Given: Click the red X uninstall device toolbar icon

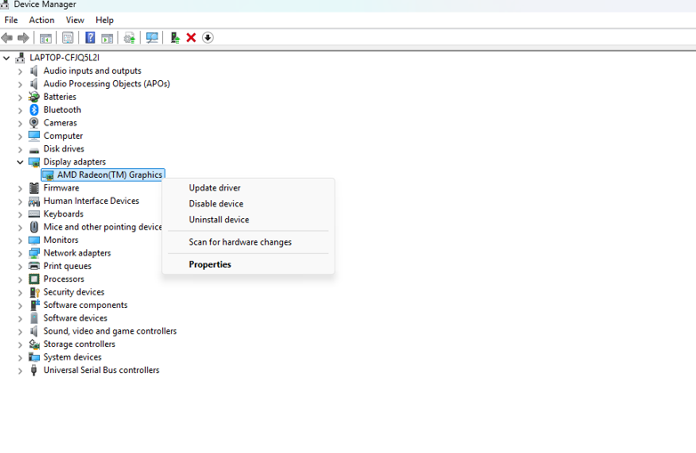Looking at the screenshot, I should 191,37.
